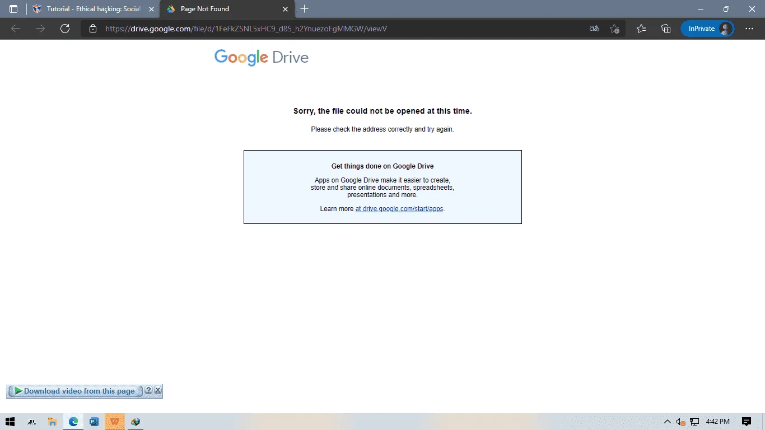
Task: Click the Google Drive logo
Action: point(262,58)
